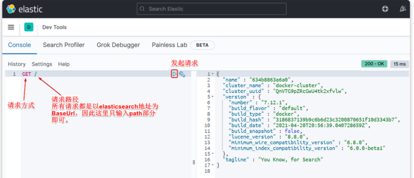Open the Painless Lab tab
Viewport: 414px width, 178px height.
(x=169, y=45)
